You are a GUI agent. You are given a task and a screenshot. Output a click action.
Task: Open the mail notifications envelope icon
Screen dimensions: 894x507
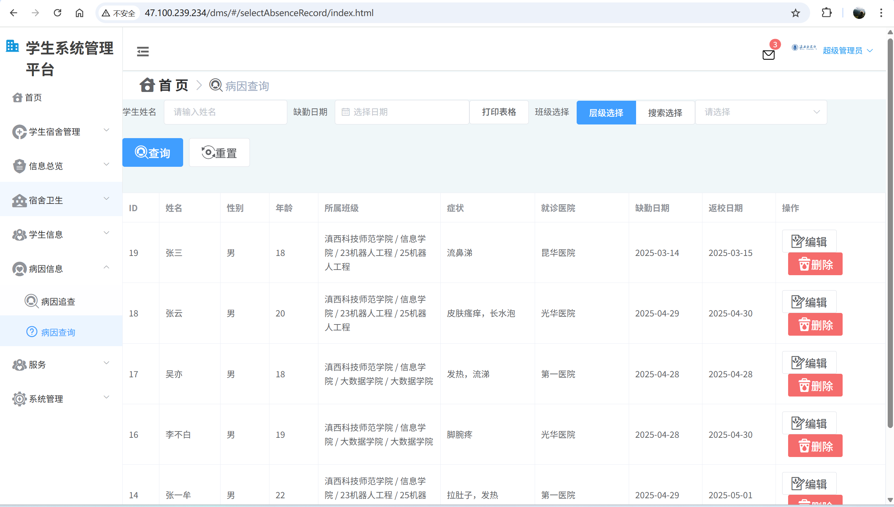768,55
